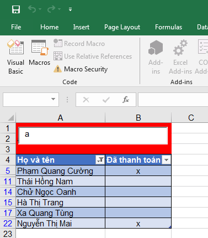Click the table resize handle at bottom-right corner

[x=170, y=227]
